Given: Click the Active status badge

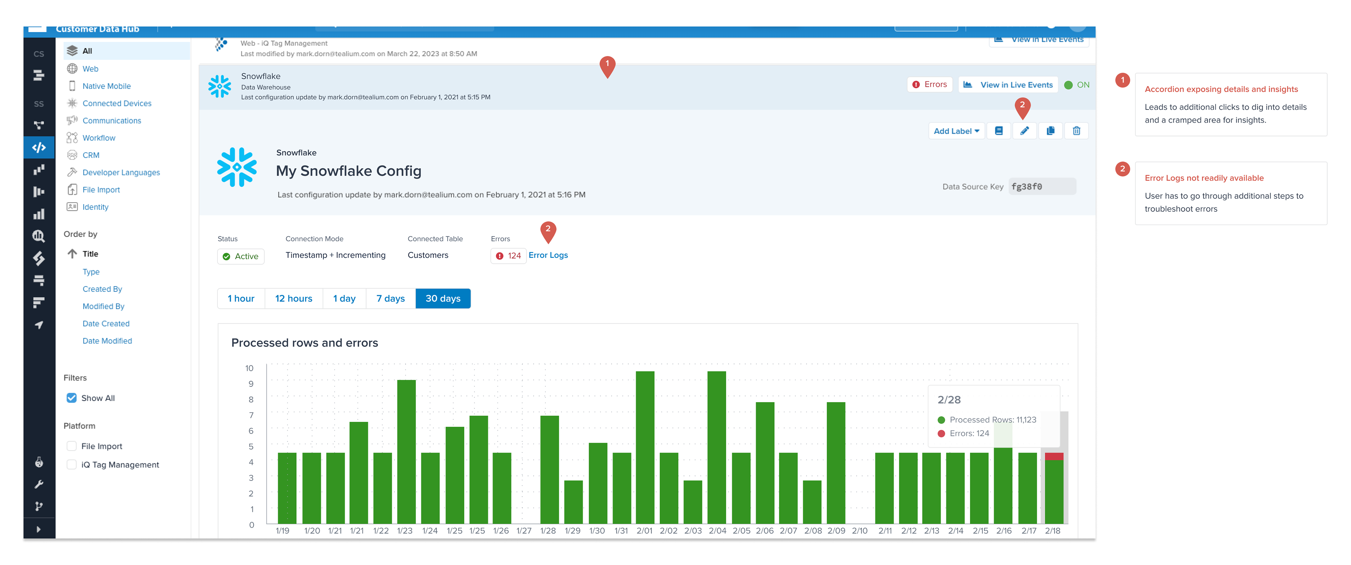Looking at the screenshot, I should (241, 256).
